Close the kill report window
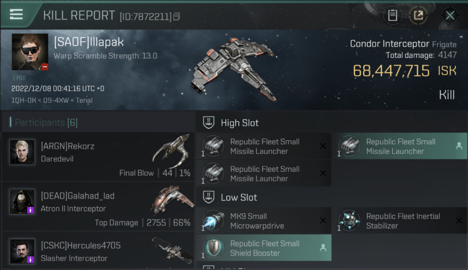This screenshot has width=468, height=270. (x=450, y=15)
